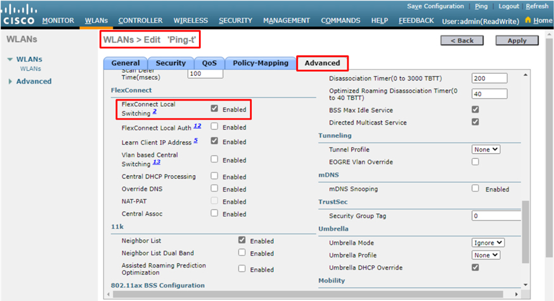This screenshot has height=301, width=554.
Task: Disable FlexConnect Local Switching checkbox
Action: (214, 109)
